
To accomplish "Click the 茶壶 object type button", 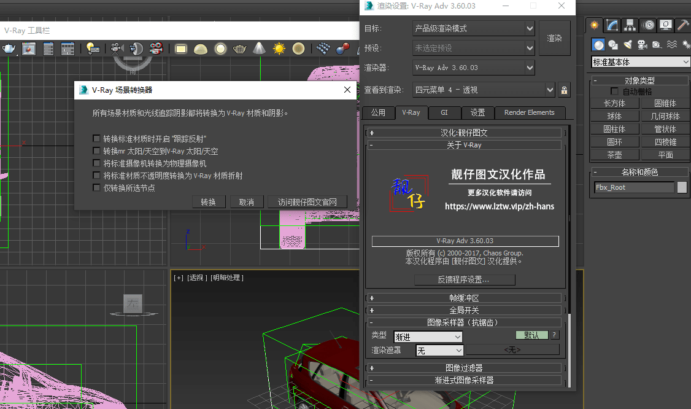I will click(x=614, y=155).
